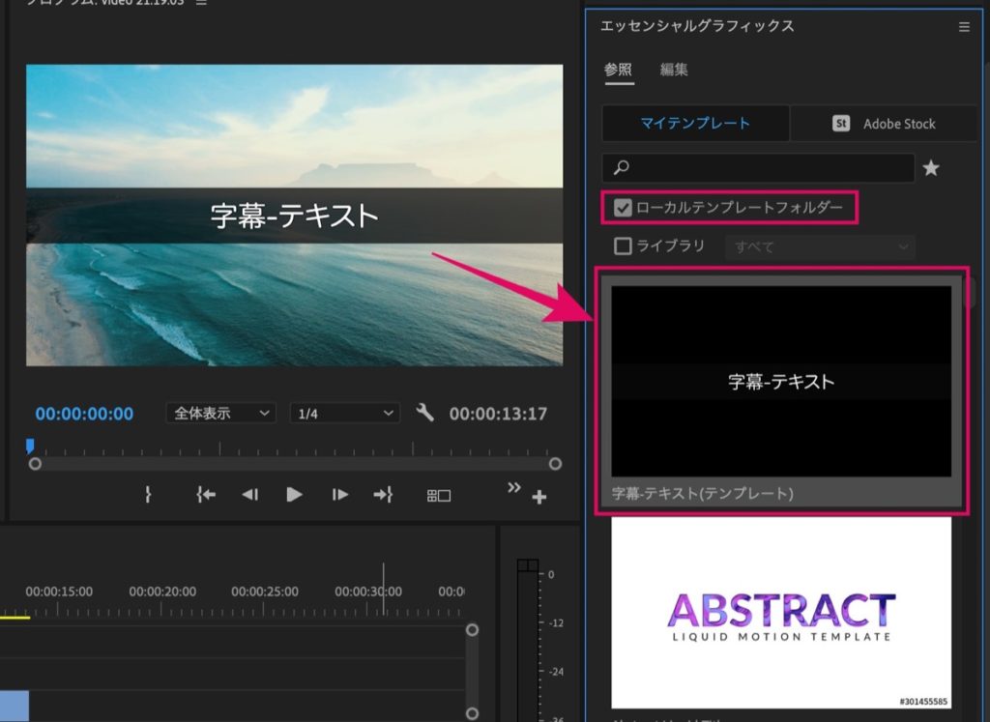Select the マイテンプレート tab

(x=695, y=123)
